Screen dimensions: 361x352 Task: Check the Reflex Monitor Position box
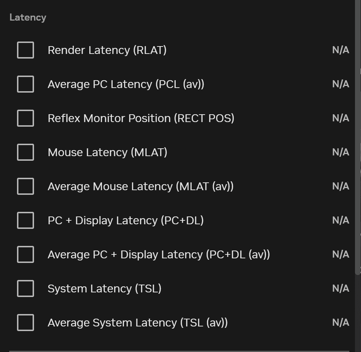[x=26, y=118]
